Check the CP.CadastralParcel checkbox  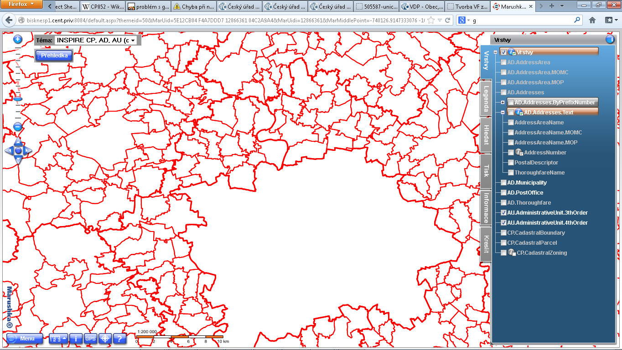pos(503,243)
